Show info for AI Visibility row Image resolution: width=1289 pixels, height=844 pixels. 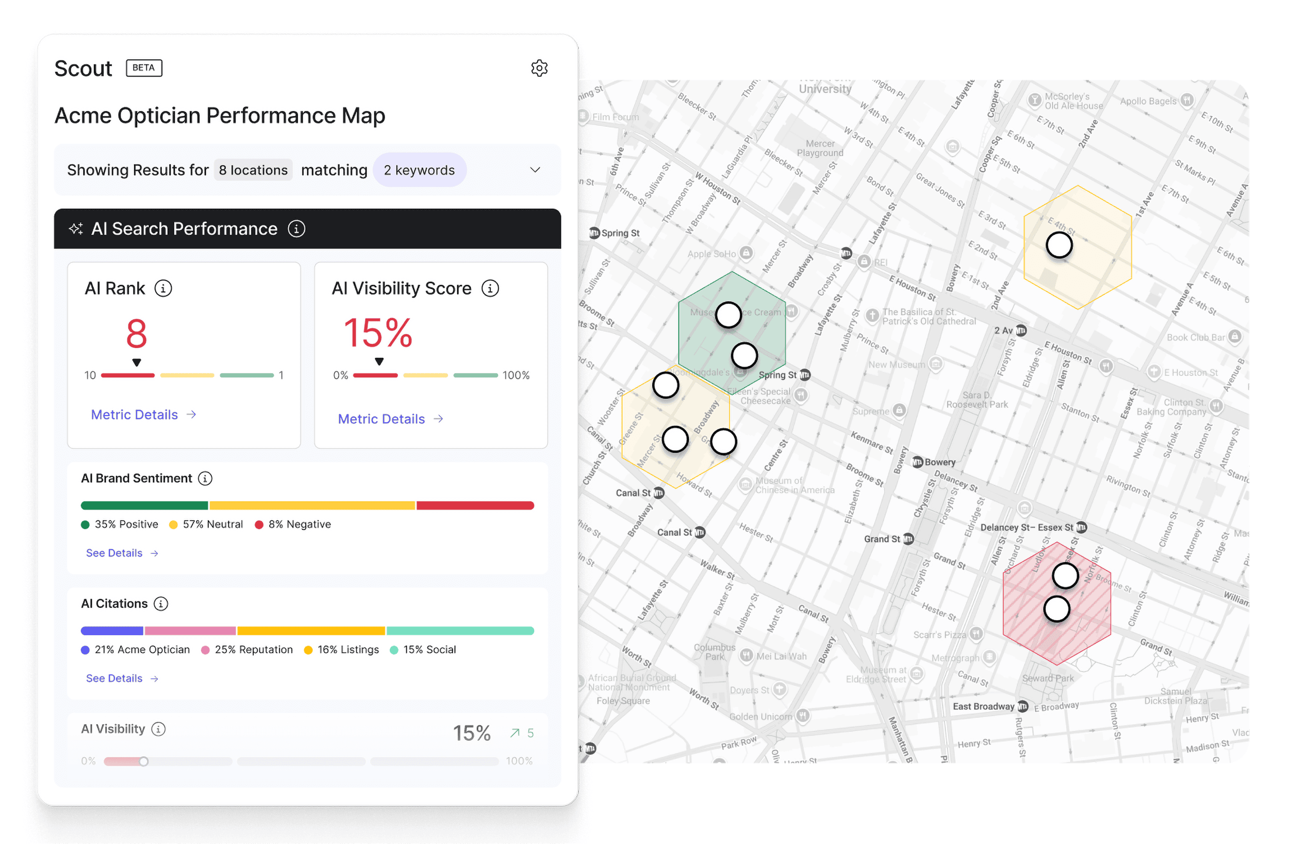(x=158, y=729)
